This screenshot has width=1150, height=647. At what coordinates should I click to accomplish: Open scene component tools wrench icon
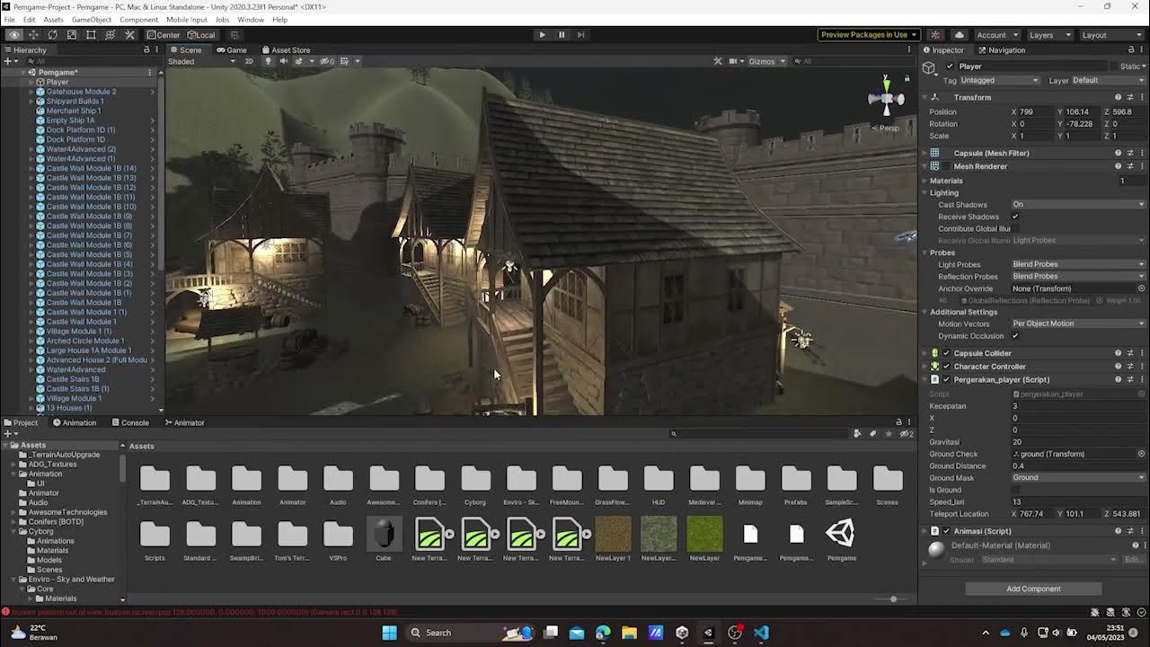pyautogui.click(x=717, y=61)
